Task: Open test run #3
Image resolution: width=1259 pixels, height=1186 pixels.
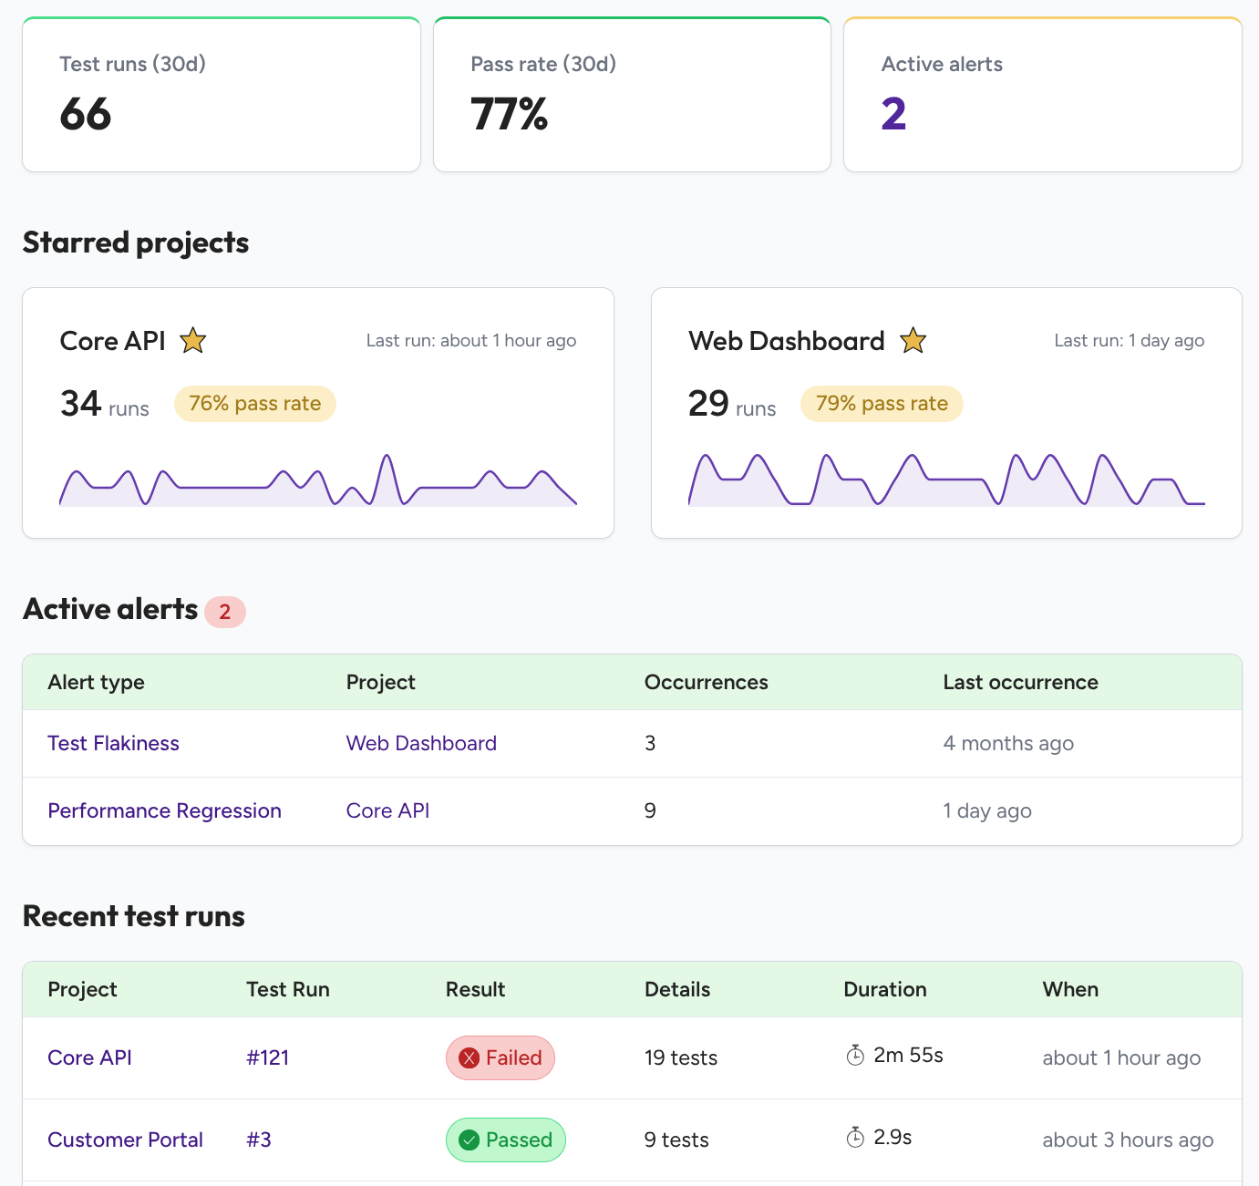Action: coord(258,1140)
